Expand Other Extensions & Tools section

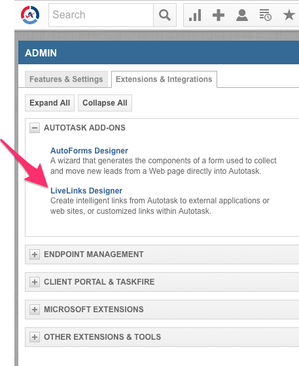click(35, 337)
